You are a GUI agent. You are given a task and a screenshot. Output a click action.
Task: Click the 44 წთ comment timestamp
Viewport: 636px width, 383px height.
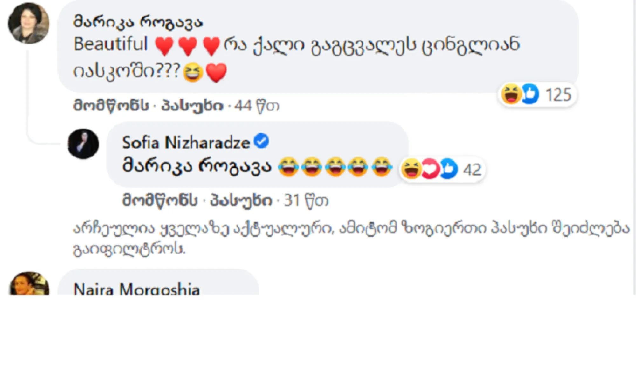(x=257, y=106)
